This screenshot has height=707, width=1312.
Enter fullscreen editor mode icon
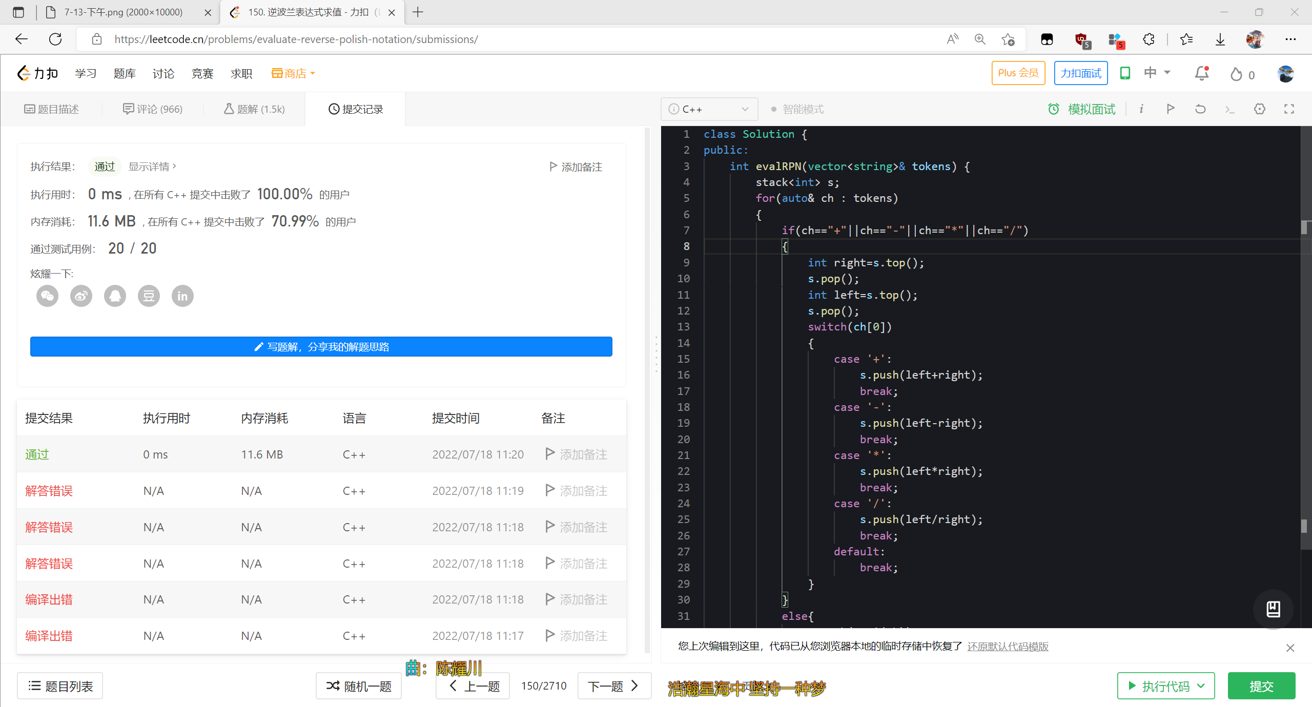[x=1289, y=109]
